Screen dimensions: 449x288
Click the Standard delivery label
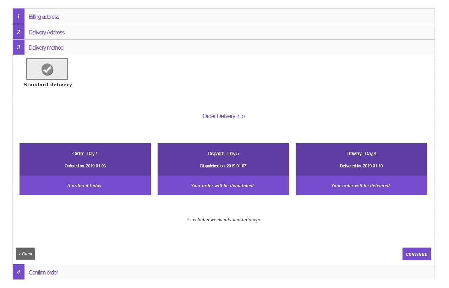click(48, 85)
